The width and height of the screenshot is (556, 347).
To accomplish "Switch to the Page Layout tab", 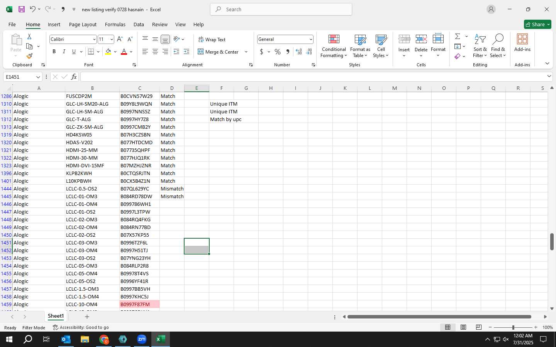I will point(83,24).
